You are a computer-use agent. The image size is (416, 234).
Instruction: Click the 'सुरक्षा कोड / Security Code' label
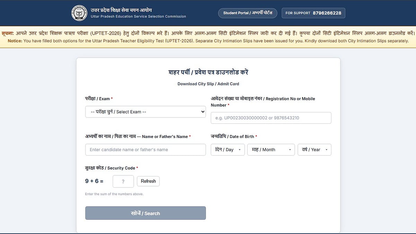[x=112, y=168]
